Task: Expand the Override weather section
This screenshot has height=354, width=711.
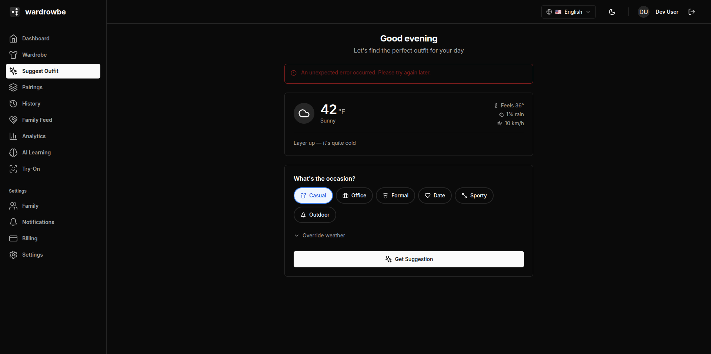Action: 320,236
